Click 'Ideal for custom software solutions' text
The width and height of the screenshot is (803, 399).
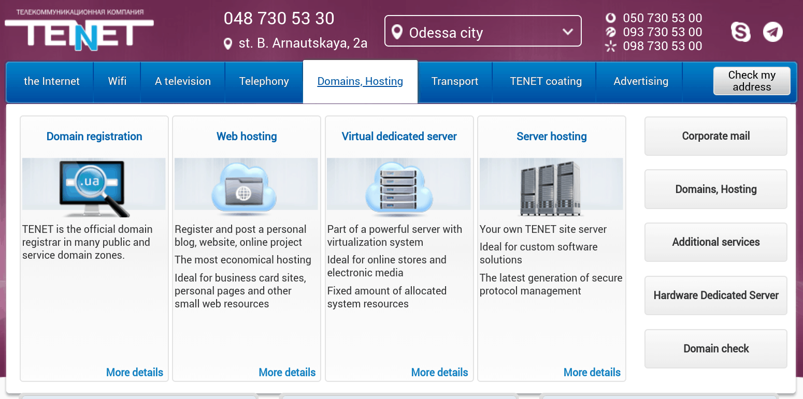(539, 254)
